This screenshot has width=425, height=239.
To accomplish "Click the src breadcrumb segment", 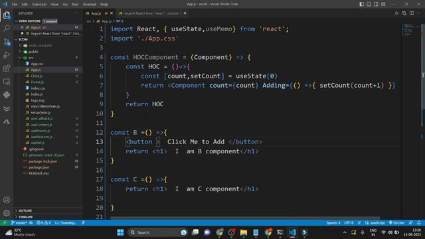I will click(89, 21).
